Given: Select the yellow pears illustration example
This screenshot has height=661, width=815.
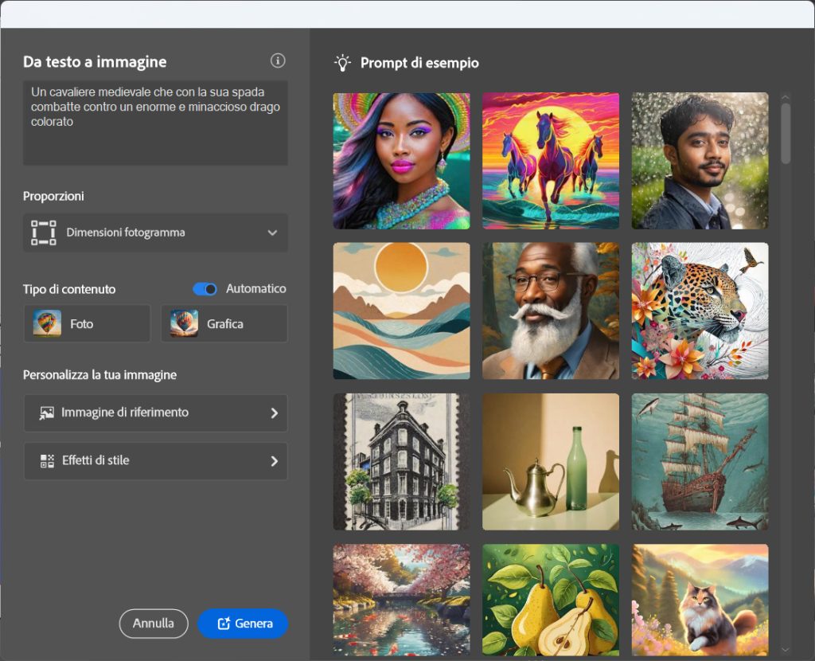Looking at the screenshot, I should pyautogui.click(x=551, y=600).
